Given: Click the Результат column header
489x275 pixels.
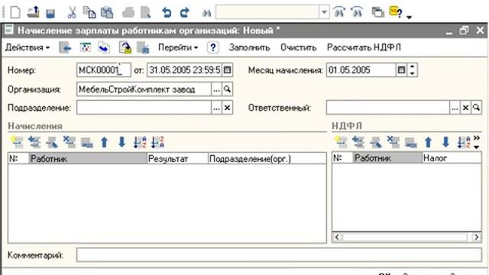Looking at the screenshot, I should click(177, 158).
